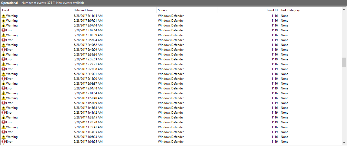Click the error icon for 3:07:14 AM event

[x=4, y=30]
